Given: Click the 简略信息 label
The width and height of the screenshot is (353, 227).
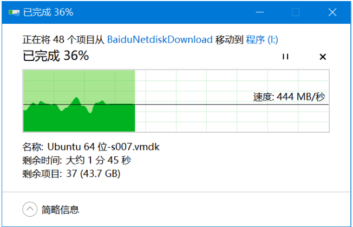Looking at the screenshot, I should [60, 210].
